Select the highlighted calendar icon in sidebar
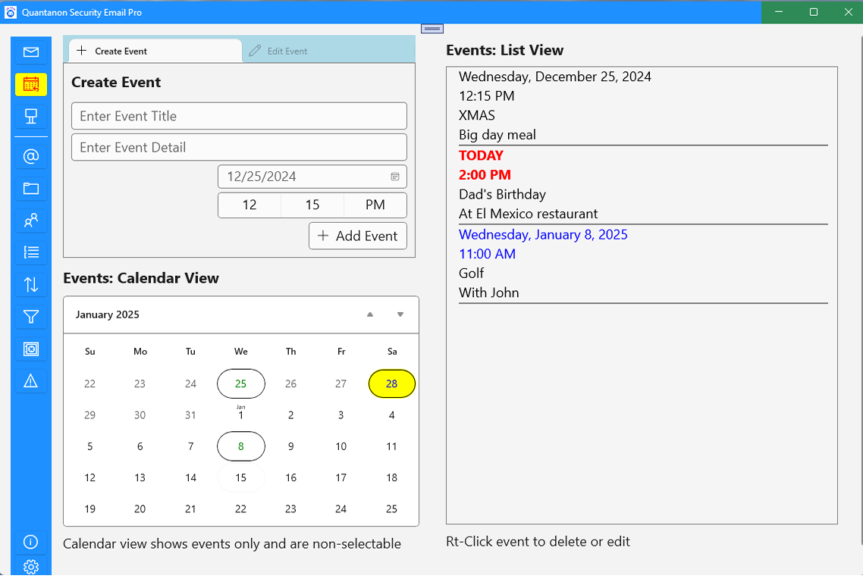This screenshot has width=863, height=585. (x=31, y=84)
